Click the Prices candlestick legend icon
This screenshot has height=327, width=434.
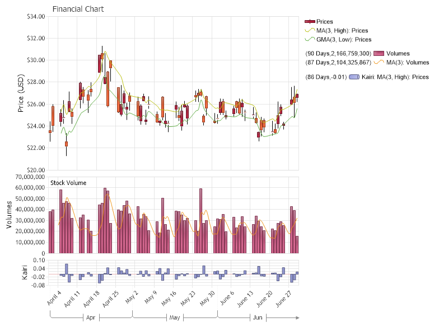click(310, 21)
